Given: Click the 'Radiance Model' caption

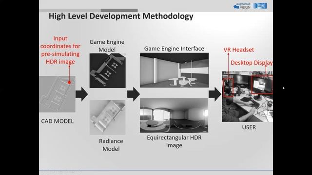Looking at the screenshot, I should [111, 145].
